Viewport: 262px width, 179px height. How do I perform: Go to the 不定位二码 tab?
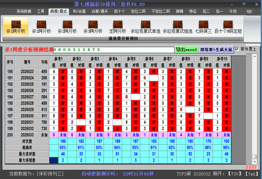[161, 11]
